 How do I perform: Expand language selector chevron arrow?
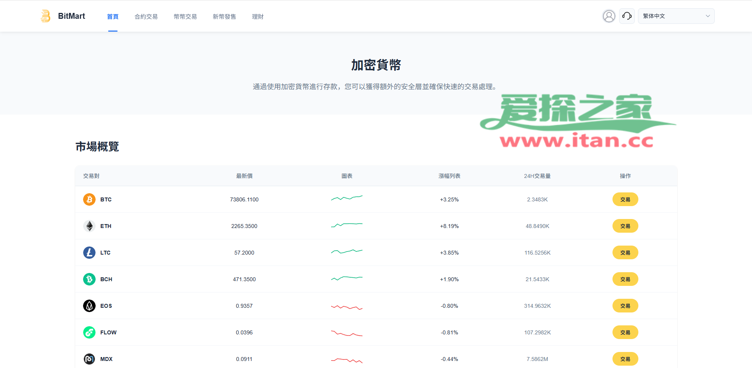click(708, 16)
